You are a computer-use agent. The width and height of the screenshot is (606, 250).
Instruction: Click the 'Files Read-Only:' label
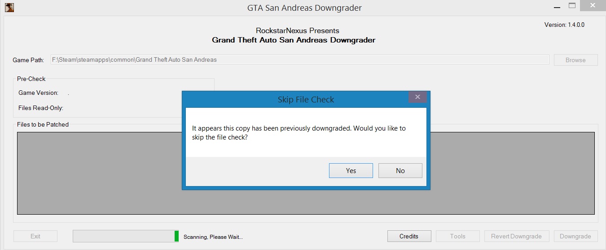pos(41,108)
